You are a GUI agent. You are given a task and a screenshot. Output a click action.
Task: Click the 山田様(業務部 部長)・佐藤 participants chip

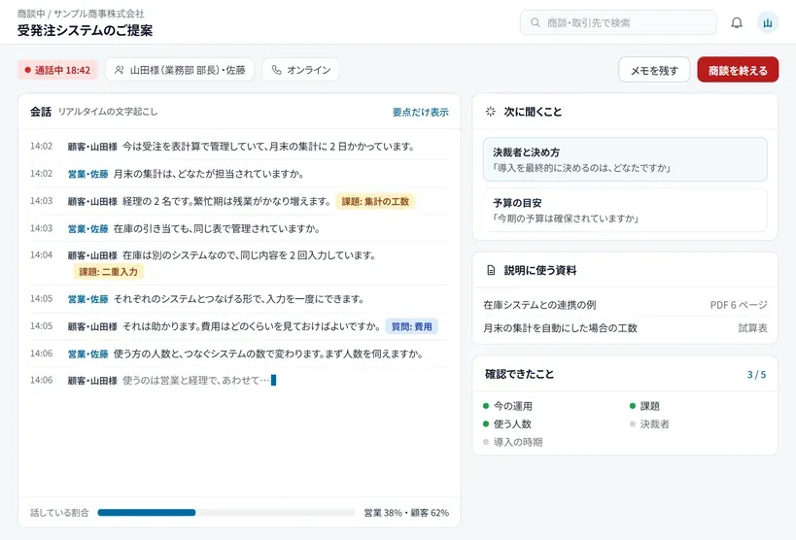pyautogui.click(x=180, y=70)
